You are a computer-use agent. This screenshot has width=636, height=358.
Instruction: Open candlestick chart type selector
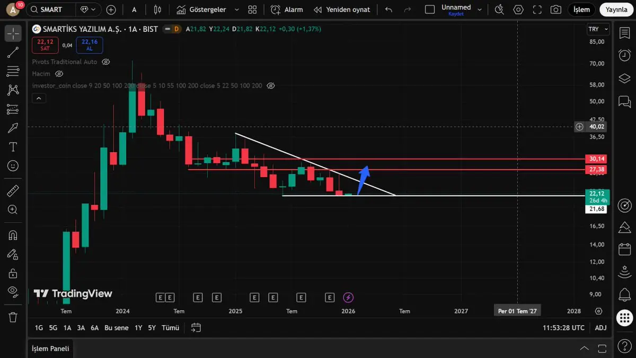coord(157,10)
